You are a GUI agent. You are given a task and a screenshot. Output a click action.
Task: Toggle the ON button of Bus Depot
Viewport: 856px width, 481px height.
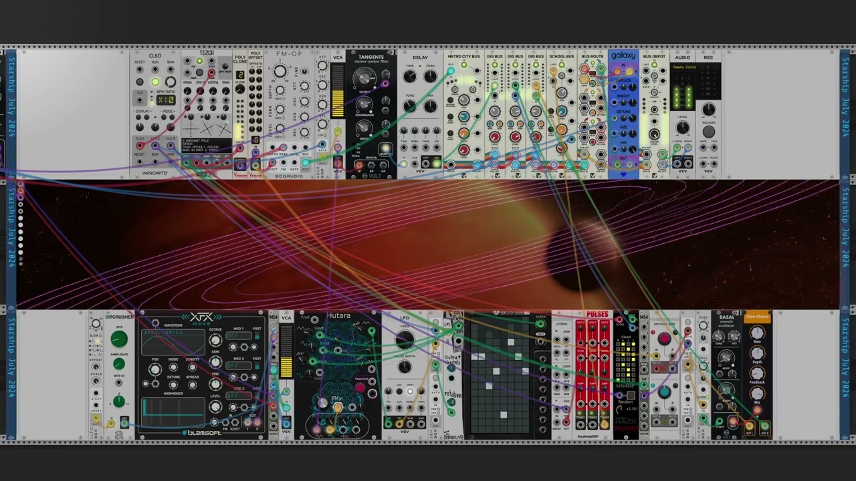pyautogui.click(x=654, y=65)
